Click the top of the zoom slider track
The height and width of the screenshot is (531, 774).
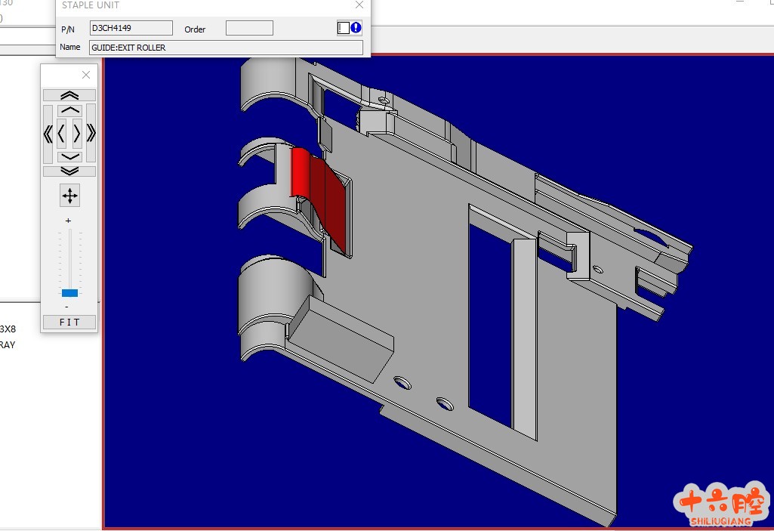pos(69,232)
